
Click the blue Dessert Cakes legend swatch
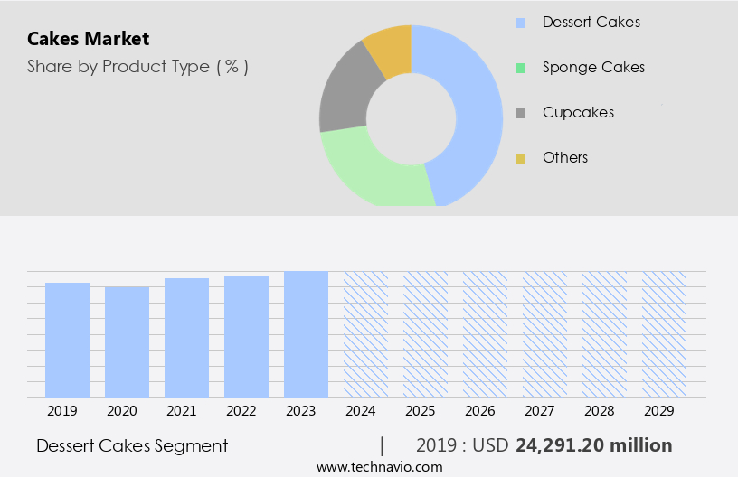point(520,23)
